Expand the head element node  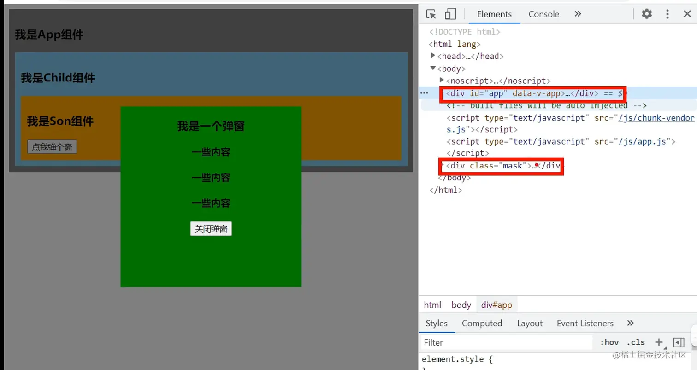click(x=433, y=56)
